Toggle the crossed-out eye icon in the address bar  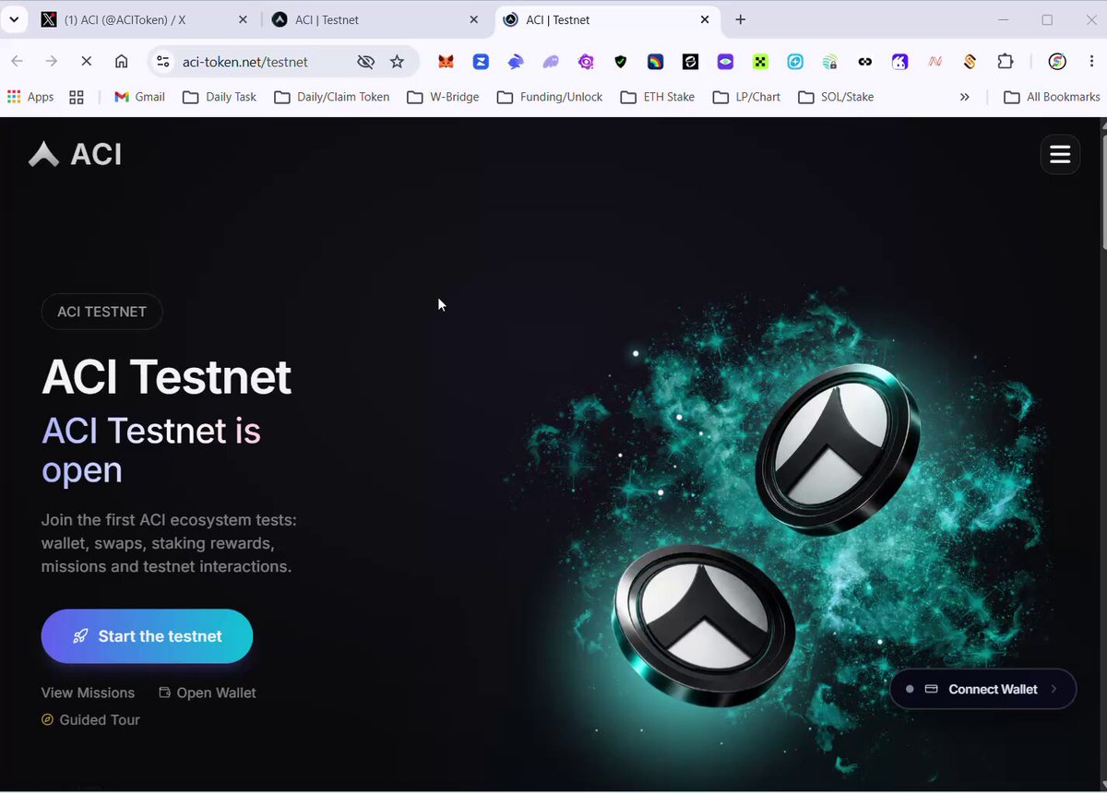[x=365, y=62]
